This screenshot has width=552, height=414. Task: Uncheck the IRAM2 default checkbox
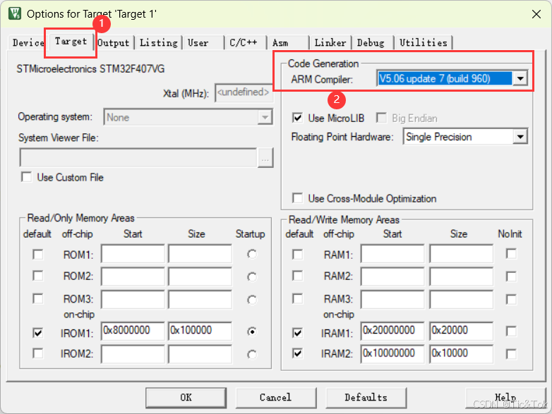[x=297, y=353]
